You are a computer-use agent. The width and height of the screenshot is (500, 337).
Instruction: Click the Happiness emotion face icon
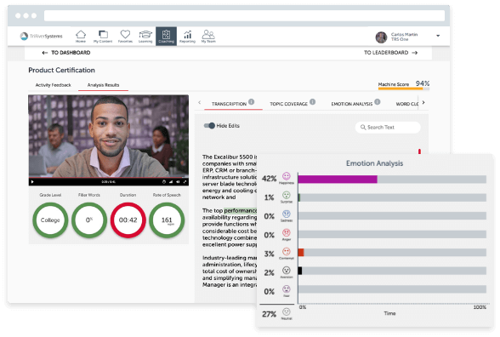click(287, 176)
